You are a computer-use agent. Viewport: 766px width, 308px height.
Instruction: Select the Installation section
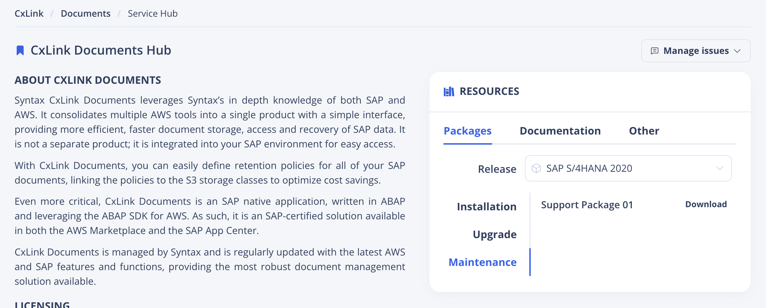click(486, 207)
